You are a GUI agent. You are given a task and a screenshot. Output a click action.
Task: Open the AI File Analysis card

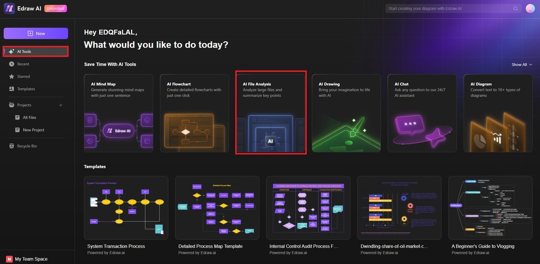tap(270, 113)
